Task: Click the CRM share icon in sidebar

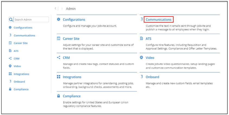Action: (x=10, y=58)
